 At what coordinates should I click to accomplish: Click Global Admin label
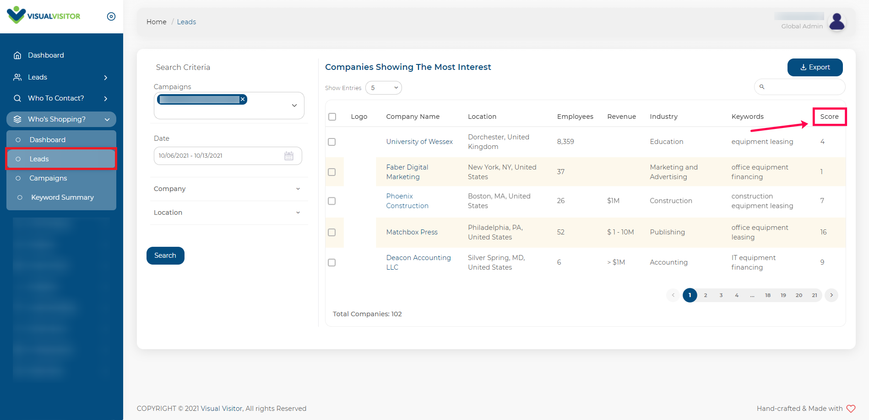tap(802, 27)
